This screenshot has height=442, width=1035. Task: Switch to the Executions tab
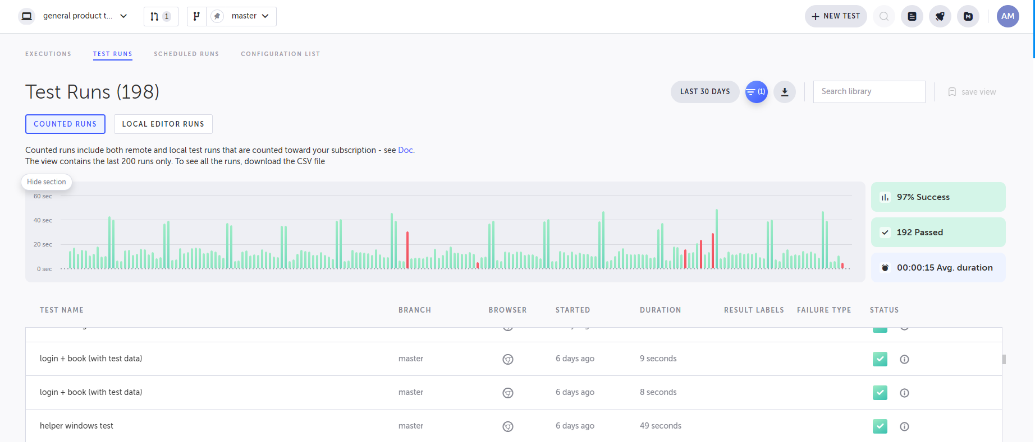(x=48, y=54)
